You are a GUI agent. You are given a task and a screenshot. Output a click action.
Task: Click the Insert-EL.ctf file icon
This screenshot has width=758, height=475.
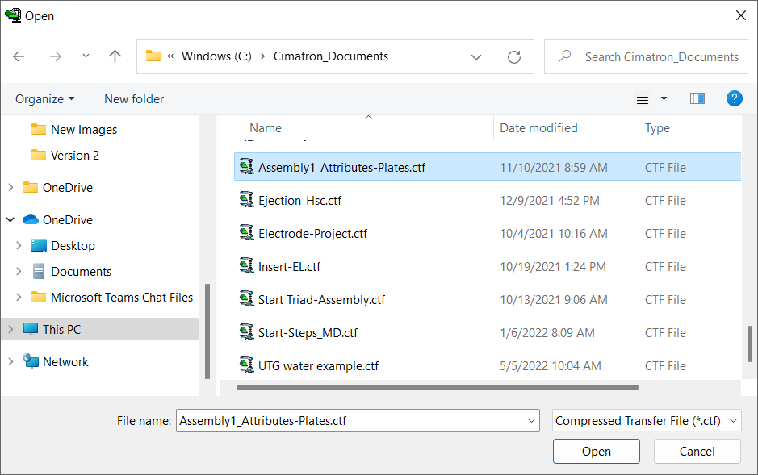[246, 266]
